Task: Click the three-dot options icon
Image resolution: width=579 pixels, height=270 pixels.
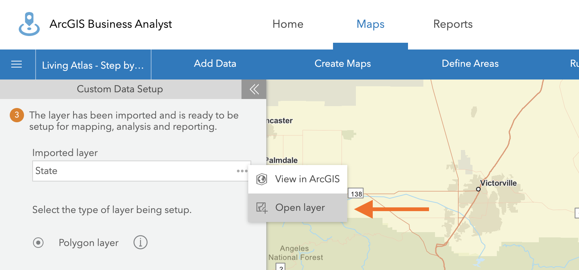Action: [x=242, y=171]
